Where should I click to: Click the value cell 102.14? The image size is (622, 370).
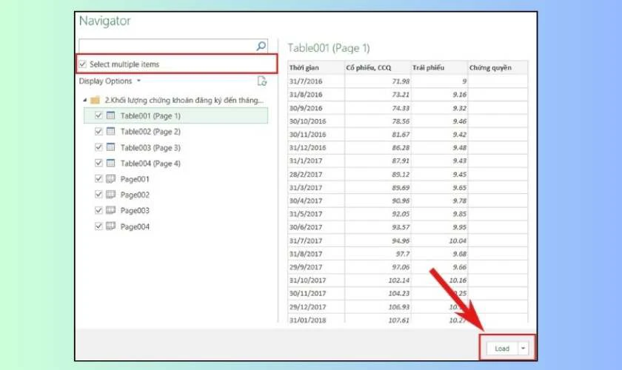(378, 280)
